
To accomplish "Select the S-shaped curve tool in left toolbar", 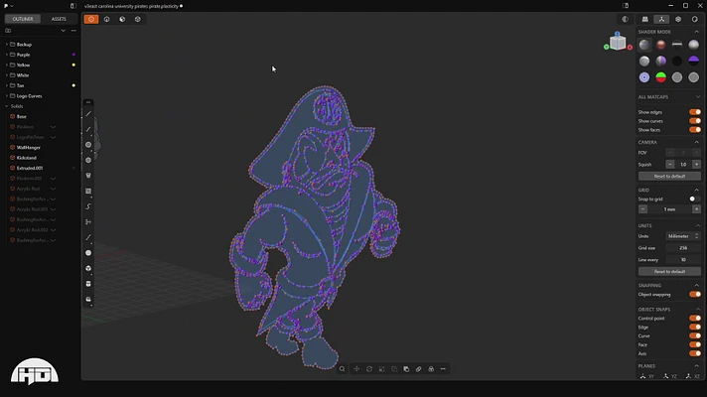I will pos(88,206).
